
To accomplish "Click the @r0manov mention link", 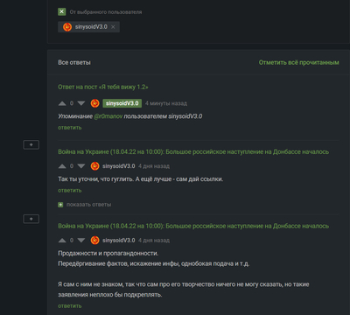I will 108,116.
